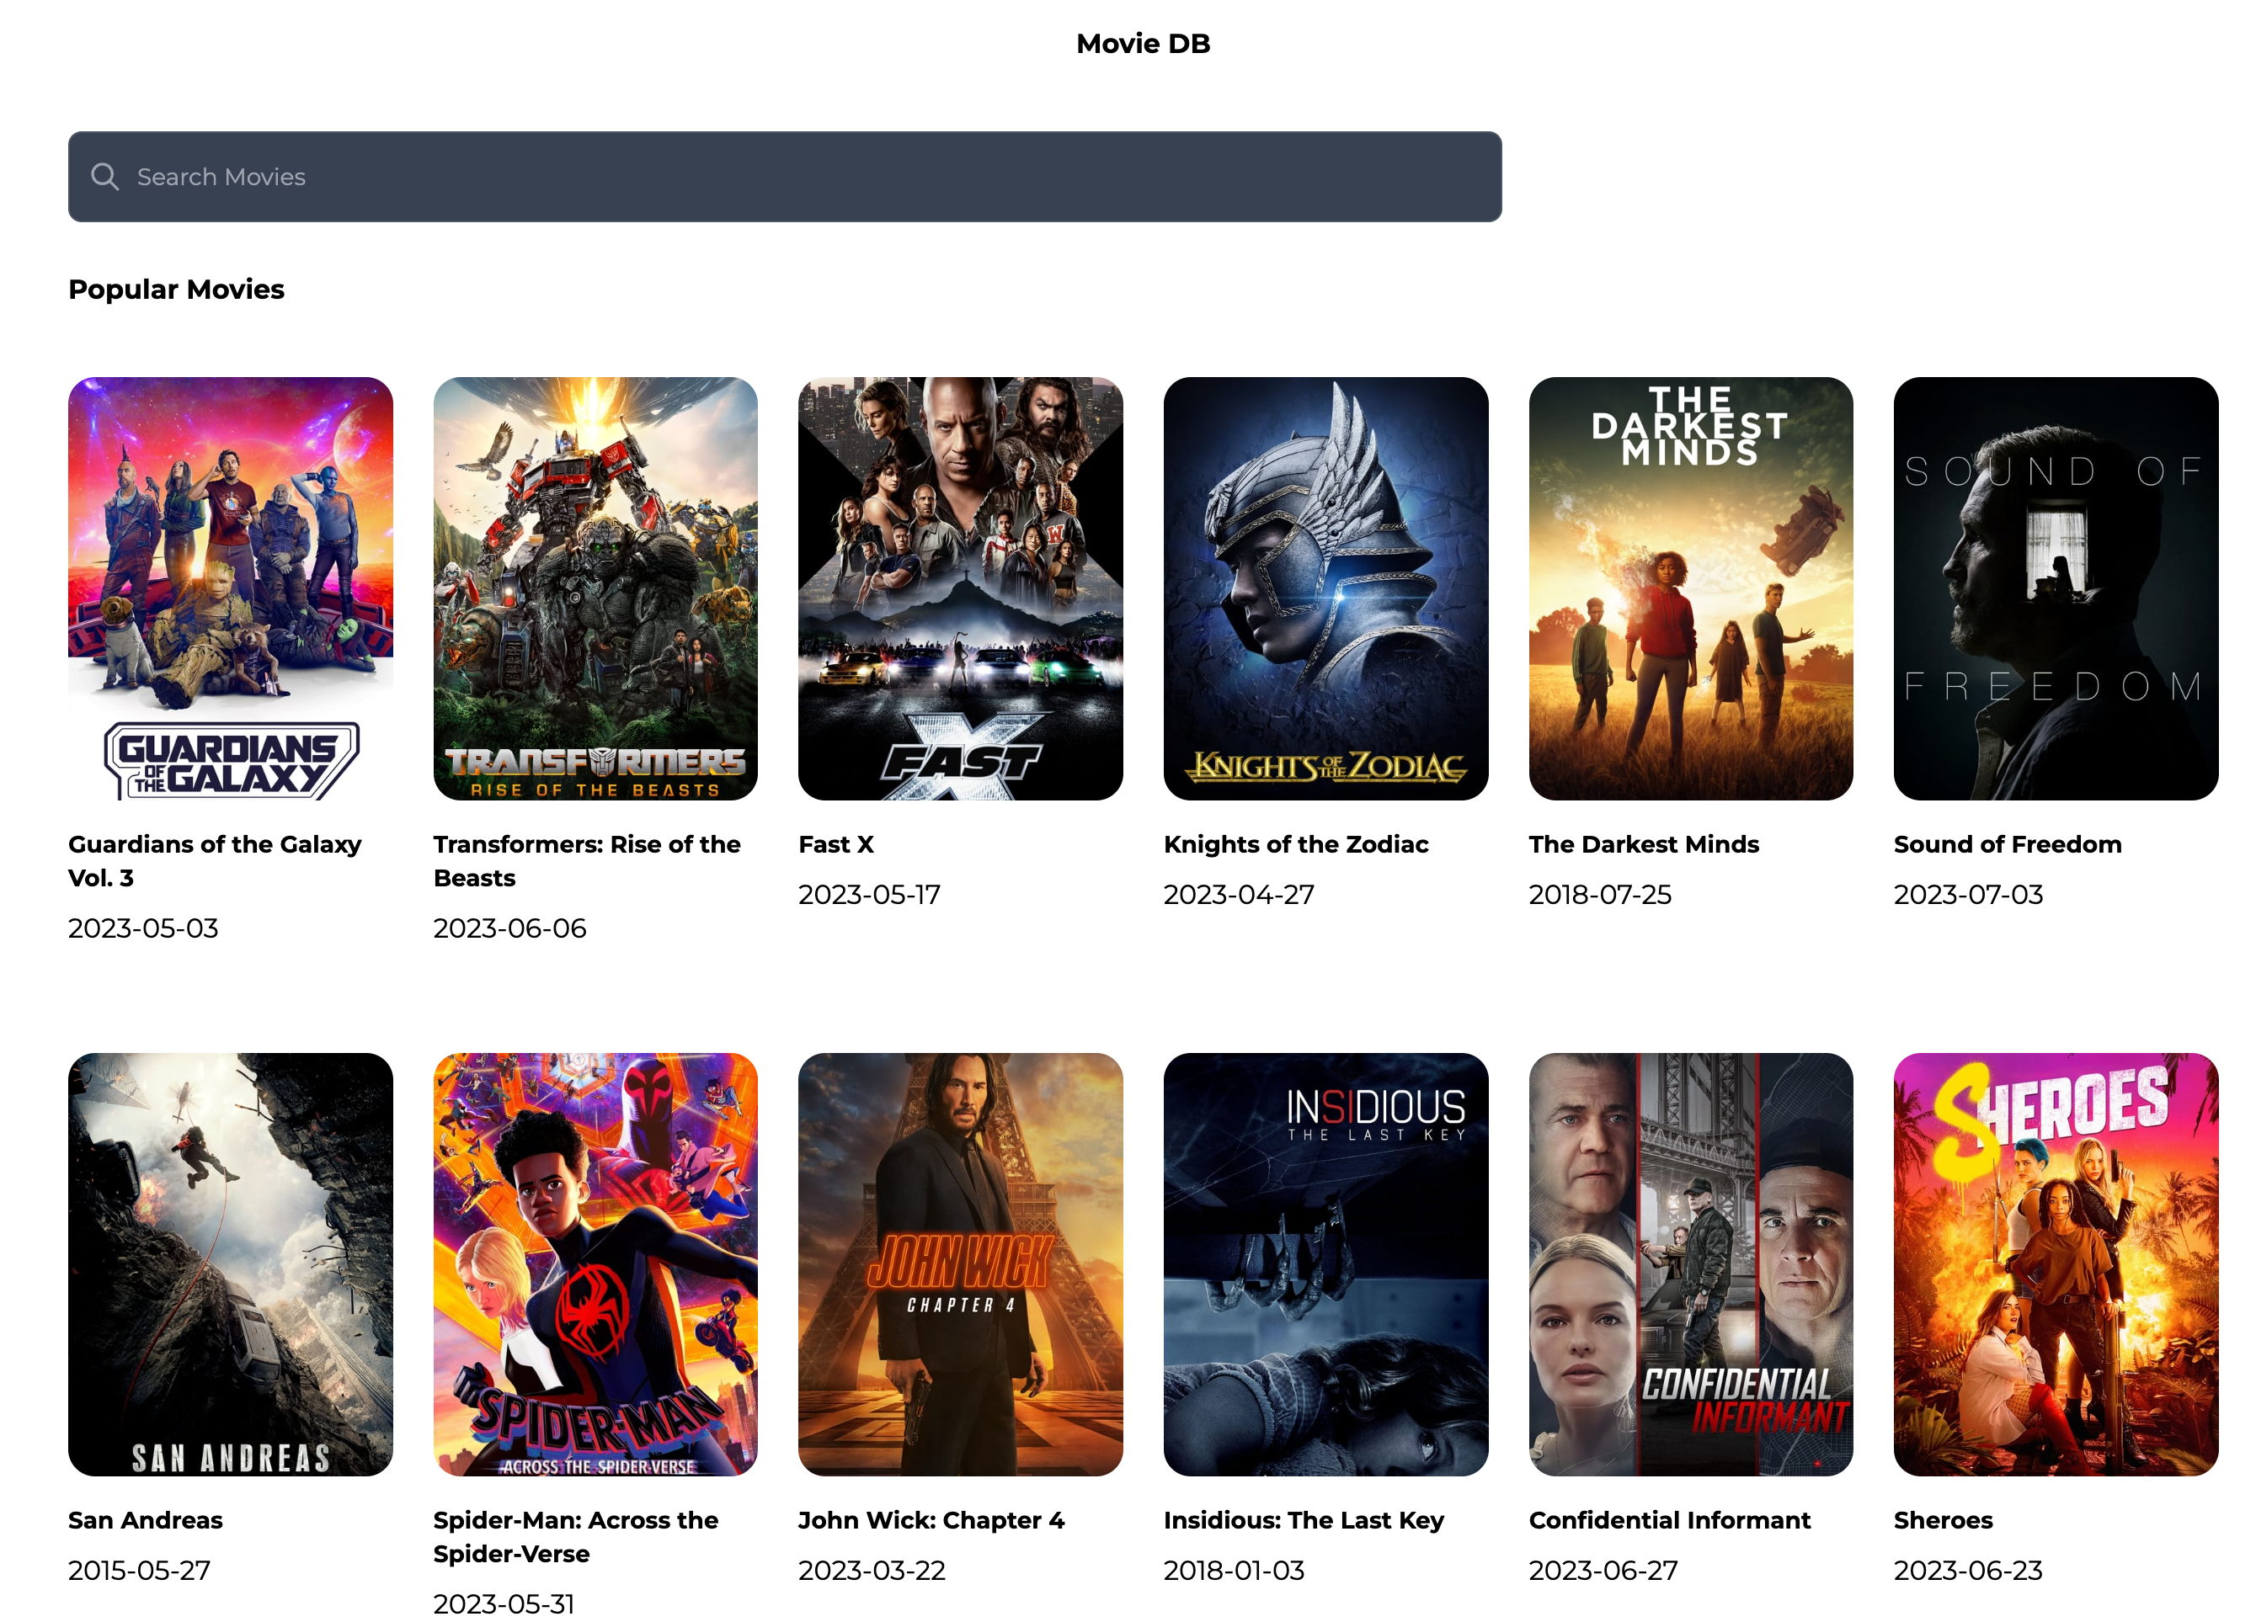
Task: Click the Insidious date 2018-01-03
Action: (1235, 1571)
